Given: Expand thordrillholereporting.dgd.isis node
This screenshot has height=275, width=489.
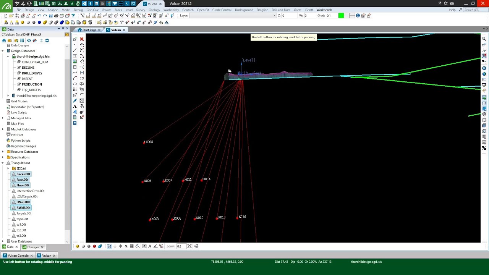Looking at the screenshot, I should pyautogui.click(x=8, y=96).
